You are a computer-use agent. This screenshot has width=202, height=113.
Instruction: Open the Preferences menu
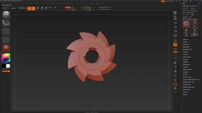point(62,3)
